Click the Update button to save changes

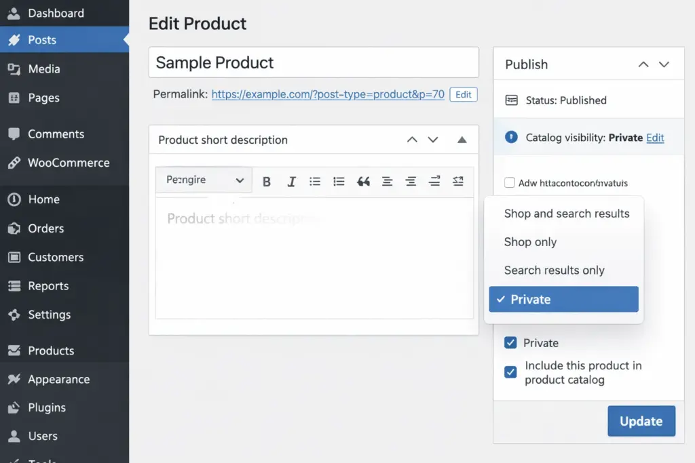pyautogui.click(x=641, y=420)
